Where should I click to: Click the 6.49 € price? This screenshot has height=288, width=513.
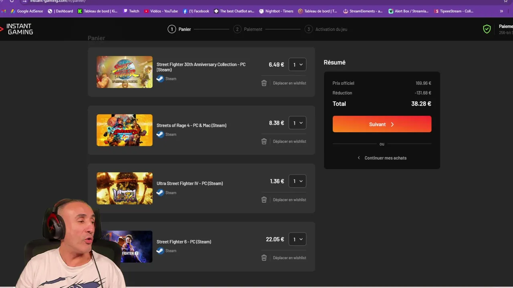click(x=276, y=64)
